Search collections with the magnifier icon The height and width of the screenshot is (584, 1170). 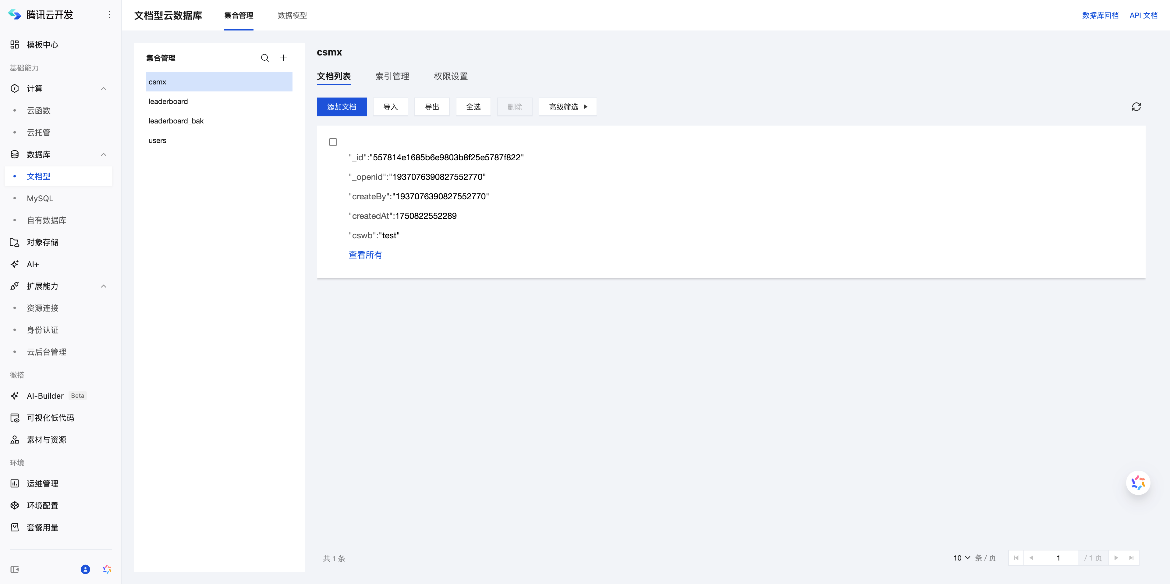(265, 58)
